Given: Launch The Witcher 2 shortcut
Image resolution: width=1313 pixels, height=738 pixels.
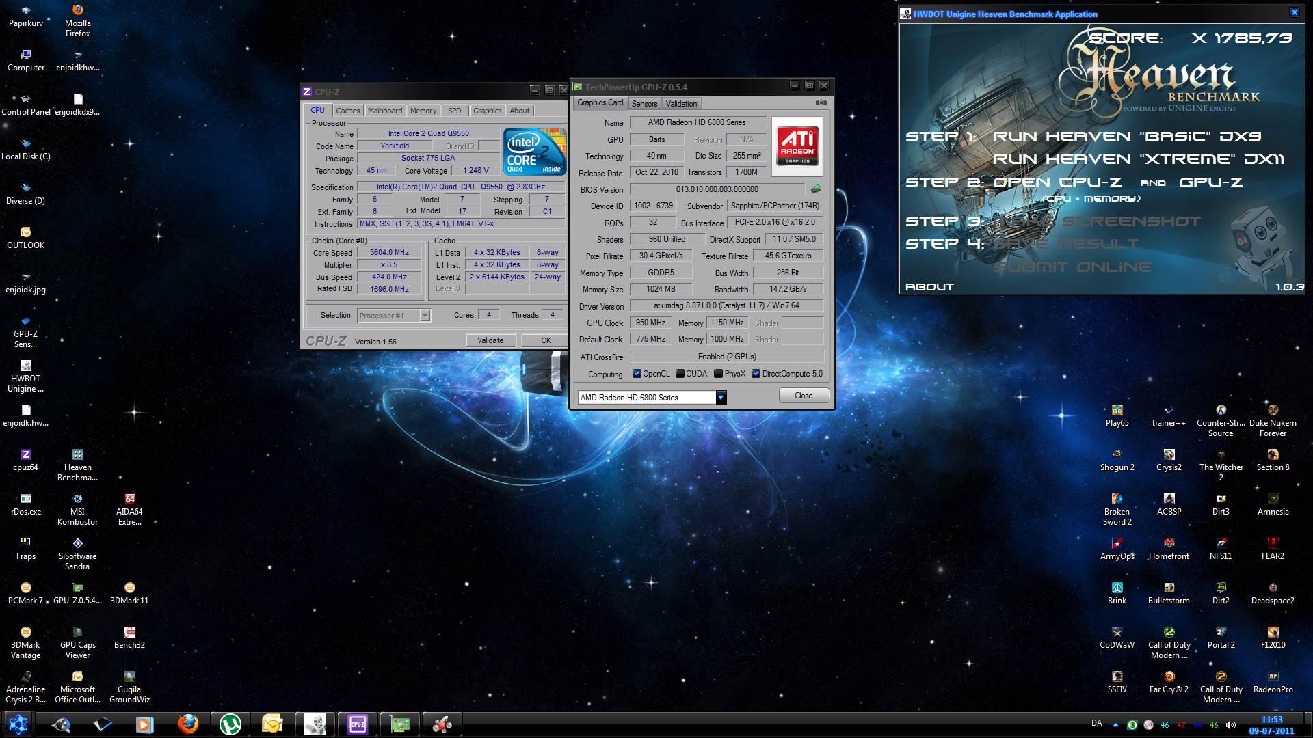Looking at the screenshot, I should pyautogui.click(x=1221, y=465).
